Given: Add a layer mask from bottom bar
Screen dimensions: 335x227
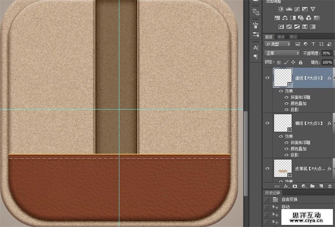Looking at the screenshot, I should pyautogui.click(x=294, y=186).
